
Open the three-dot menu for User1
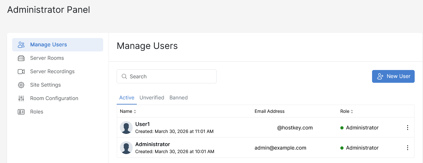pos(408,128)
